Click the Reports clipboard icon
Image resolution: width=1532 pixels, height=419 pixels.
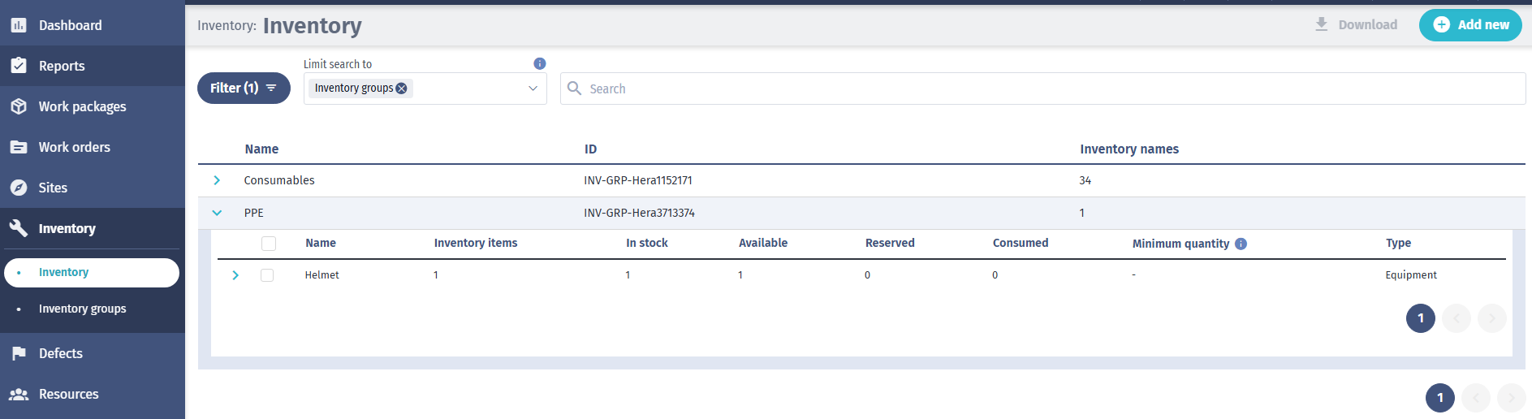click(19, 66)
